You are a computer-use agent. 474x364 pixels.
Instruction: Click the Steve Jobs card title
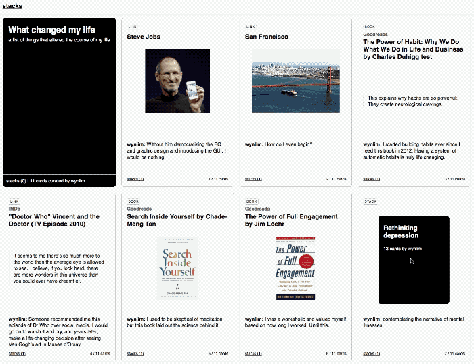click(x=144, y=37)
